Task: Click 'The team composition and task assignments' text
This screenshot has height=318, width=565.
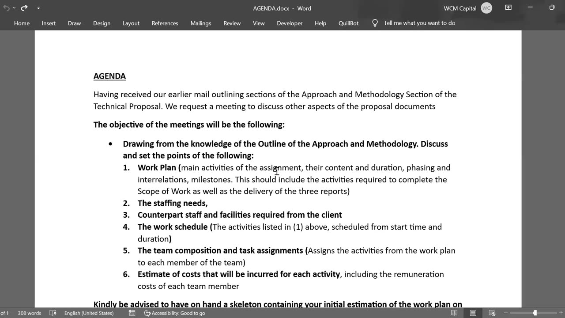Action: point(221,250)
